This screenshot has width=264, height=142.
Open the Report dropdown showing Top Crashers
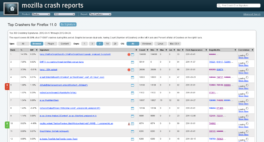coord(100,14)
